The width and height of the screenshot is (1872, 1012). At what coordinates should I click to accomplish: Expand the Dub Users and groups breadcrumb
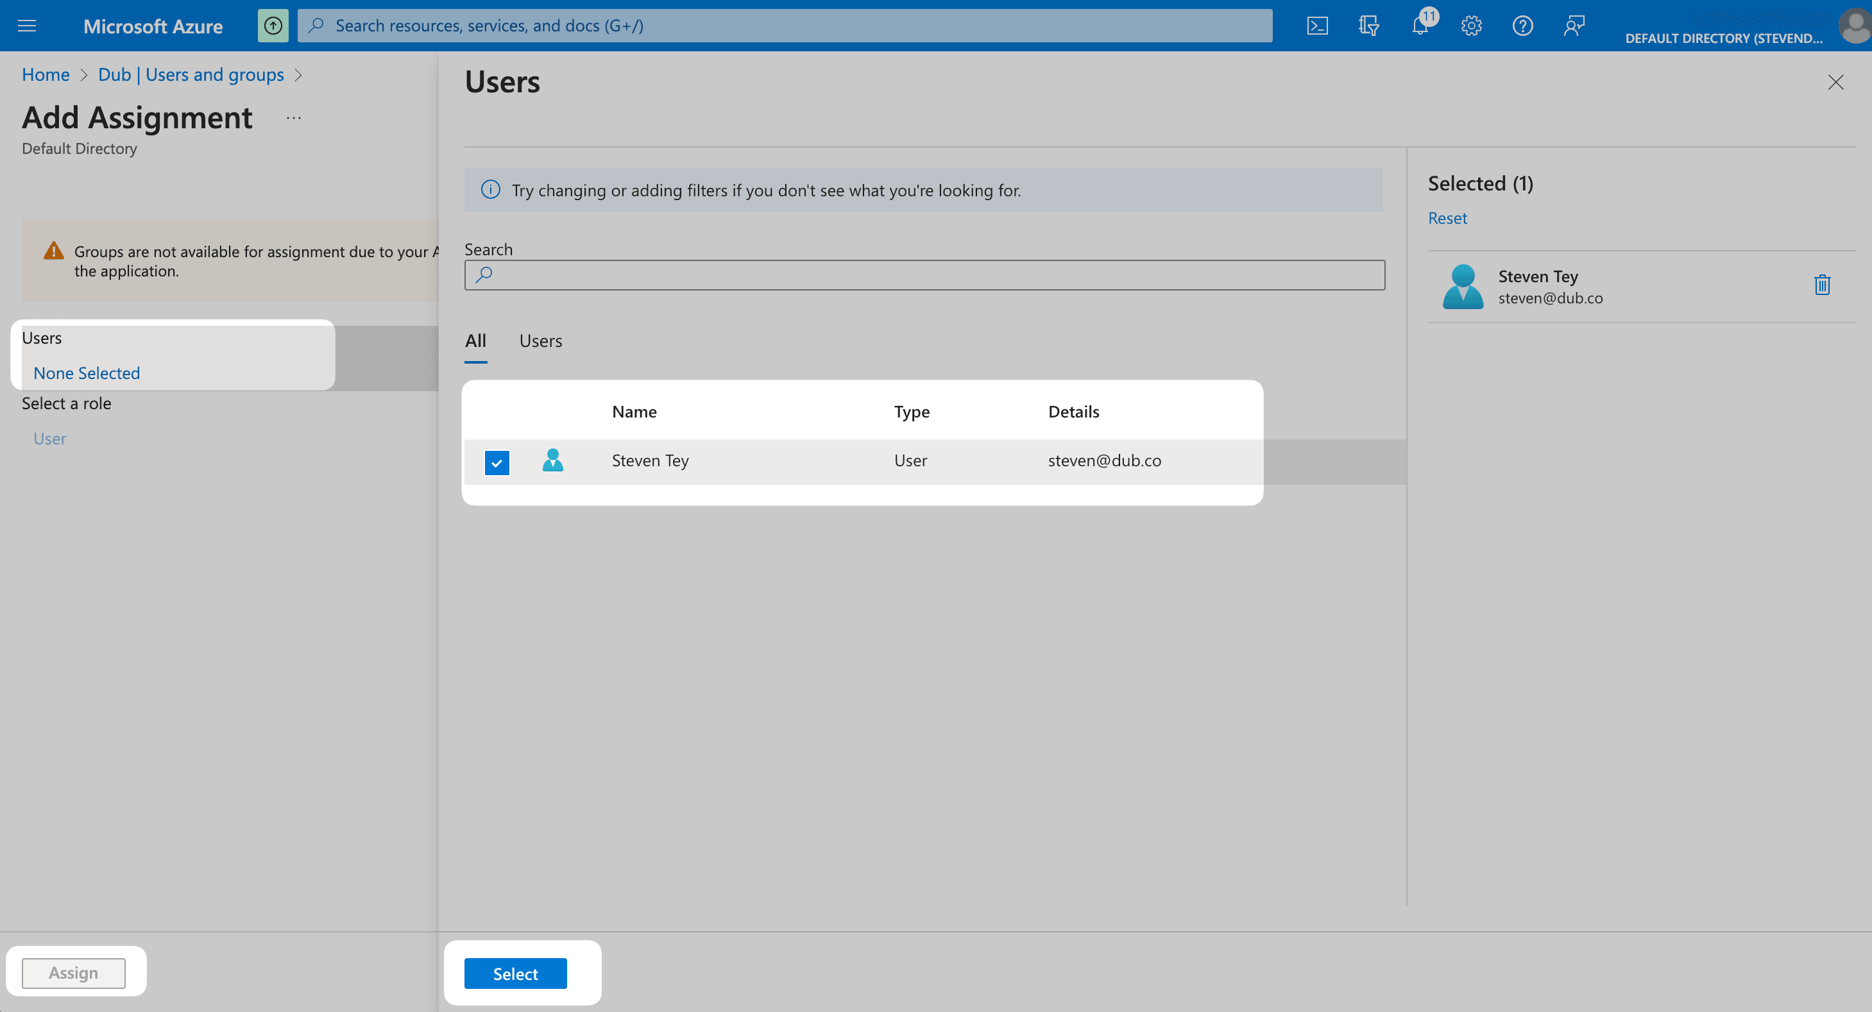191,74
